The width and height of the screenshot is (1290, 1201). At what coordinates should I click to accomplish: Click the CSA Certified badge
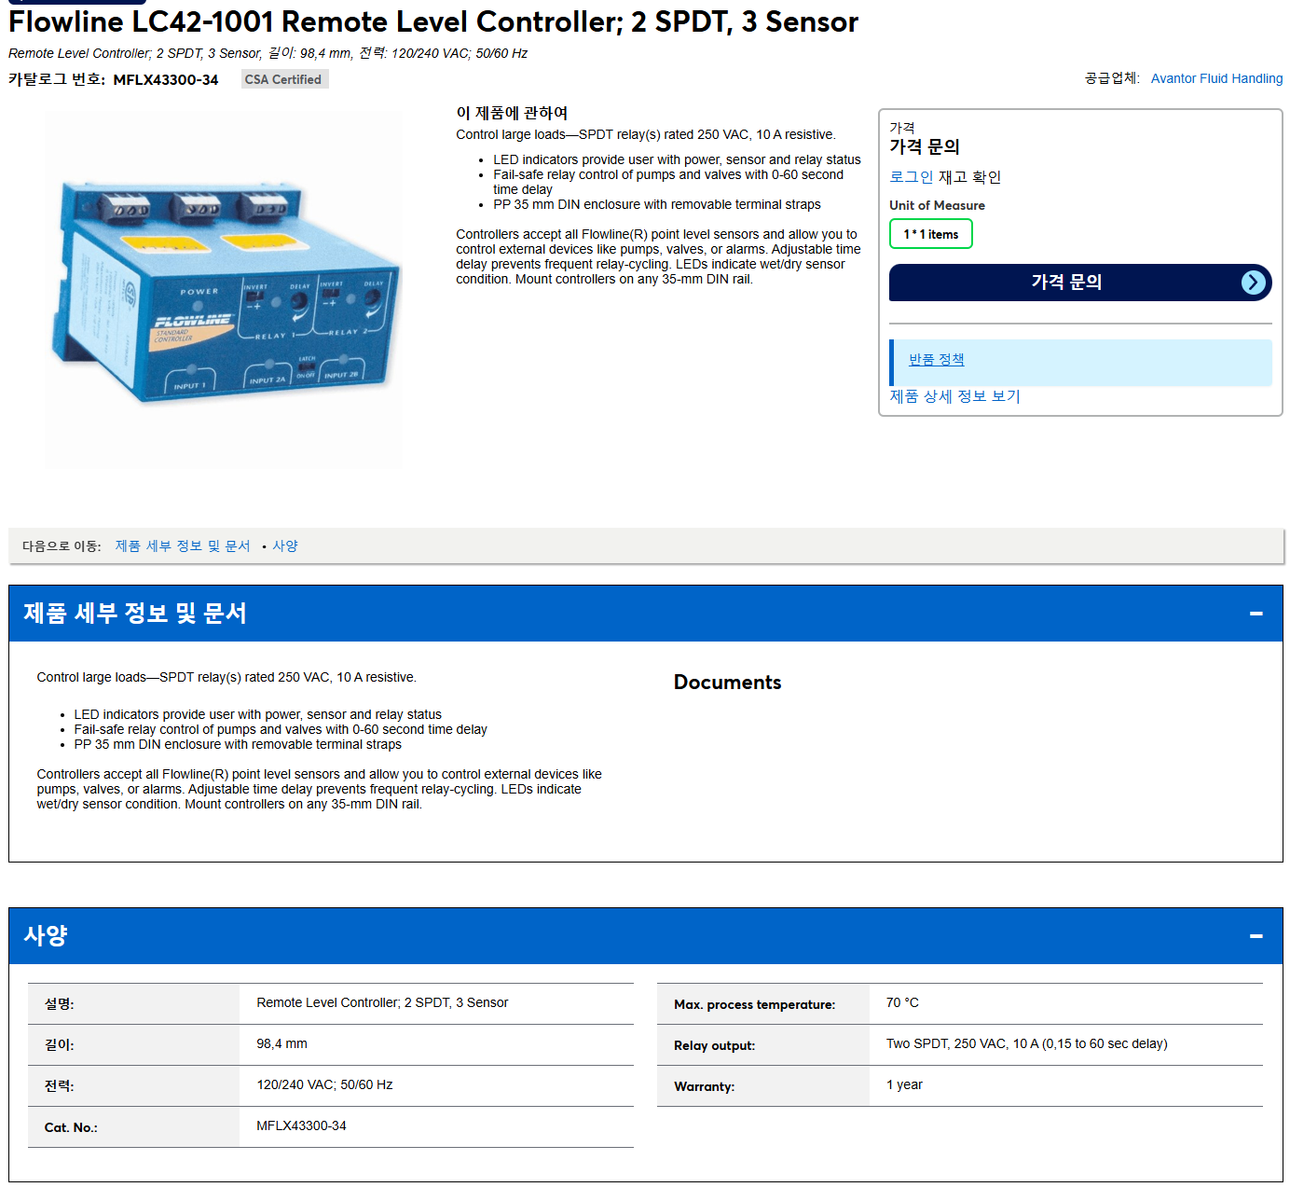[x=283, y=79]
